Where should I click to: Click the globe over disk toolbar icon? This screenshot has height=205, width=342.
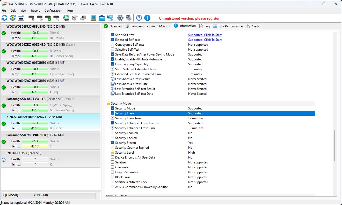coord(67,18)
